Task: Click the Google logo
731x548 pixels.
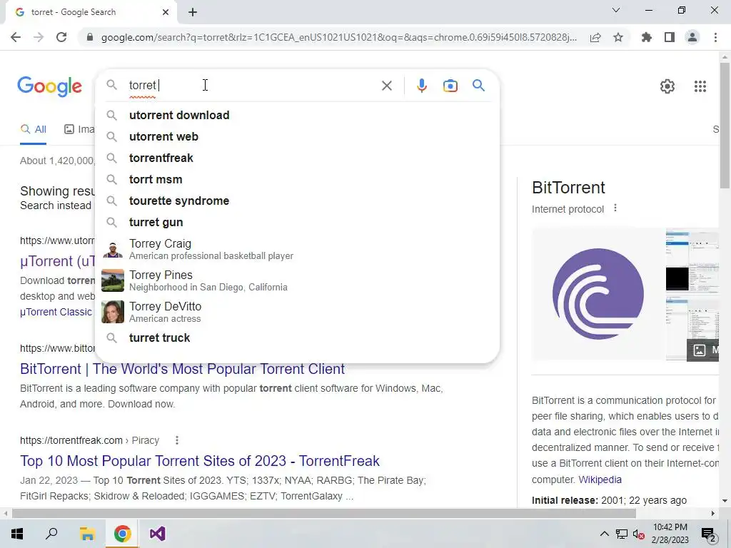Action: coord(49,86)
